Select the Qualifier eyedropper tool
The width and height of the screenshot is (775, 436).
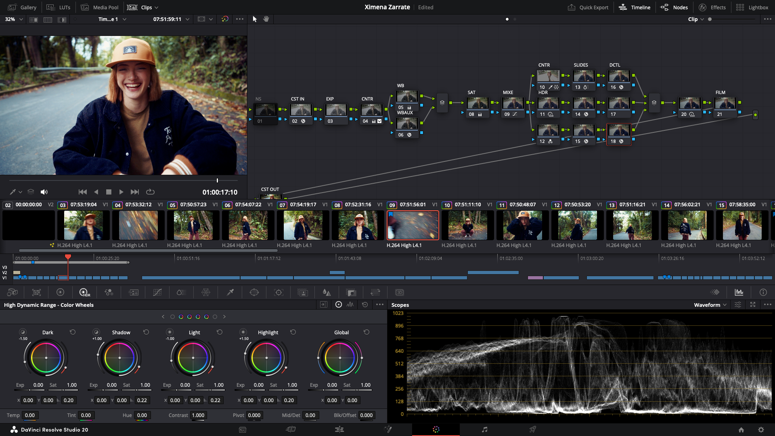230,292
